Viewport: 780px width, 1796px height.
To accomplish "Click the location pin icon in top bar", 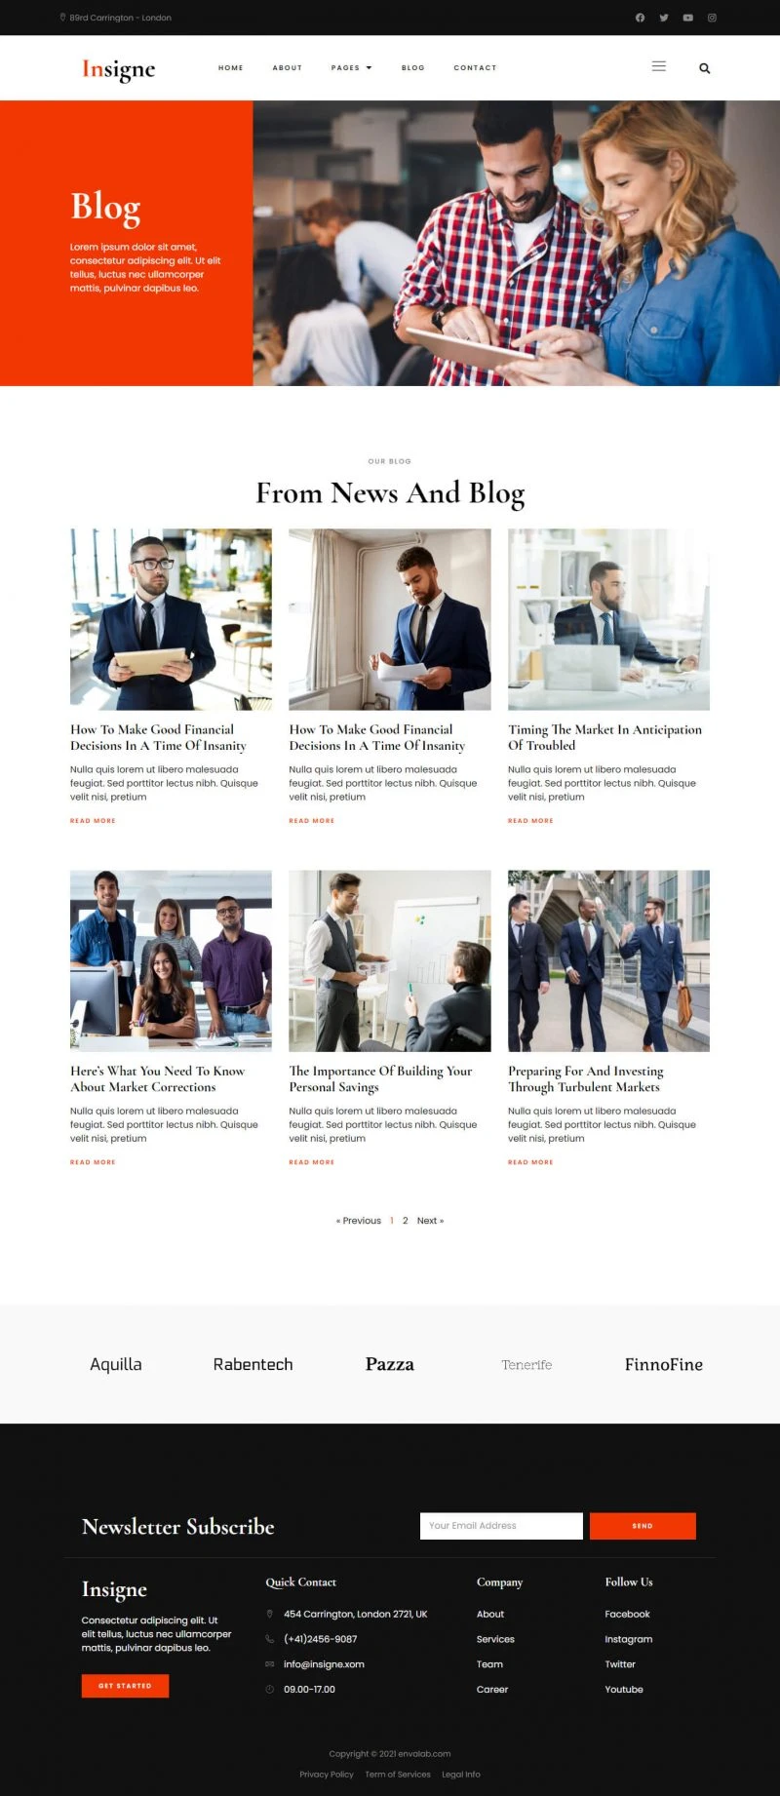I will (62, 18).
